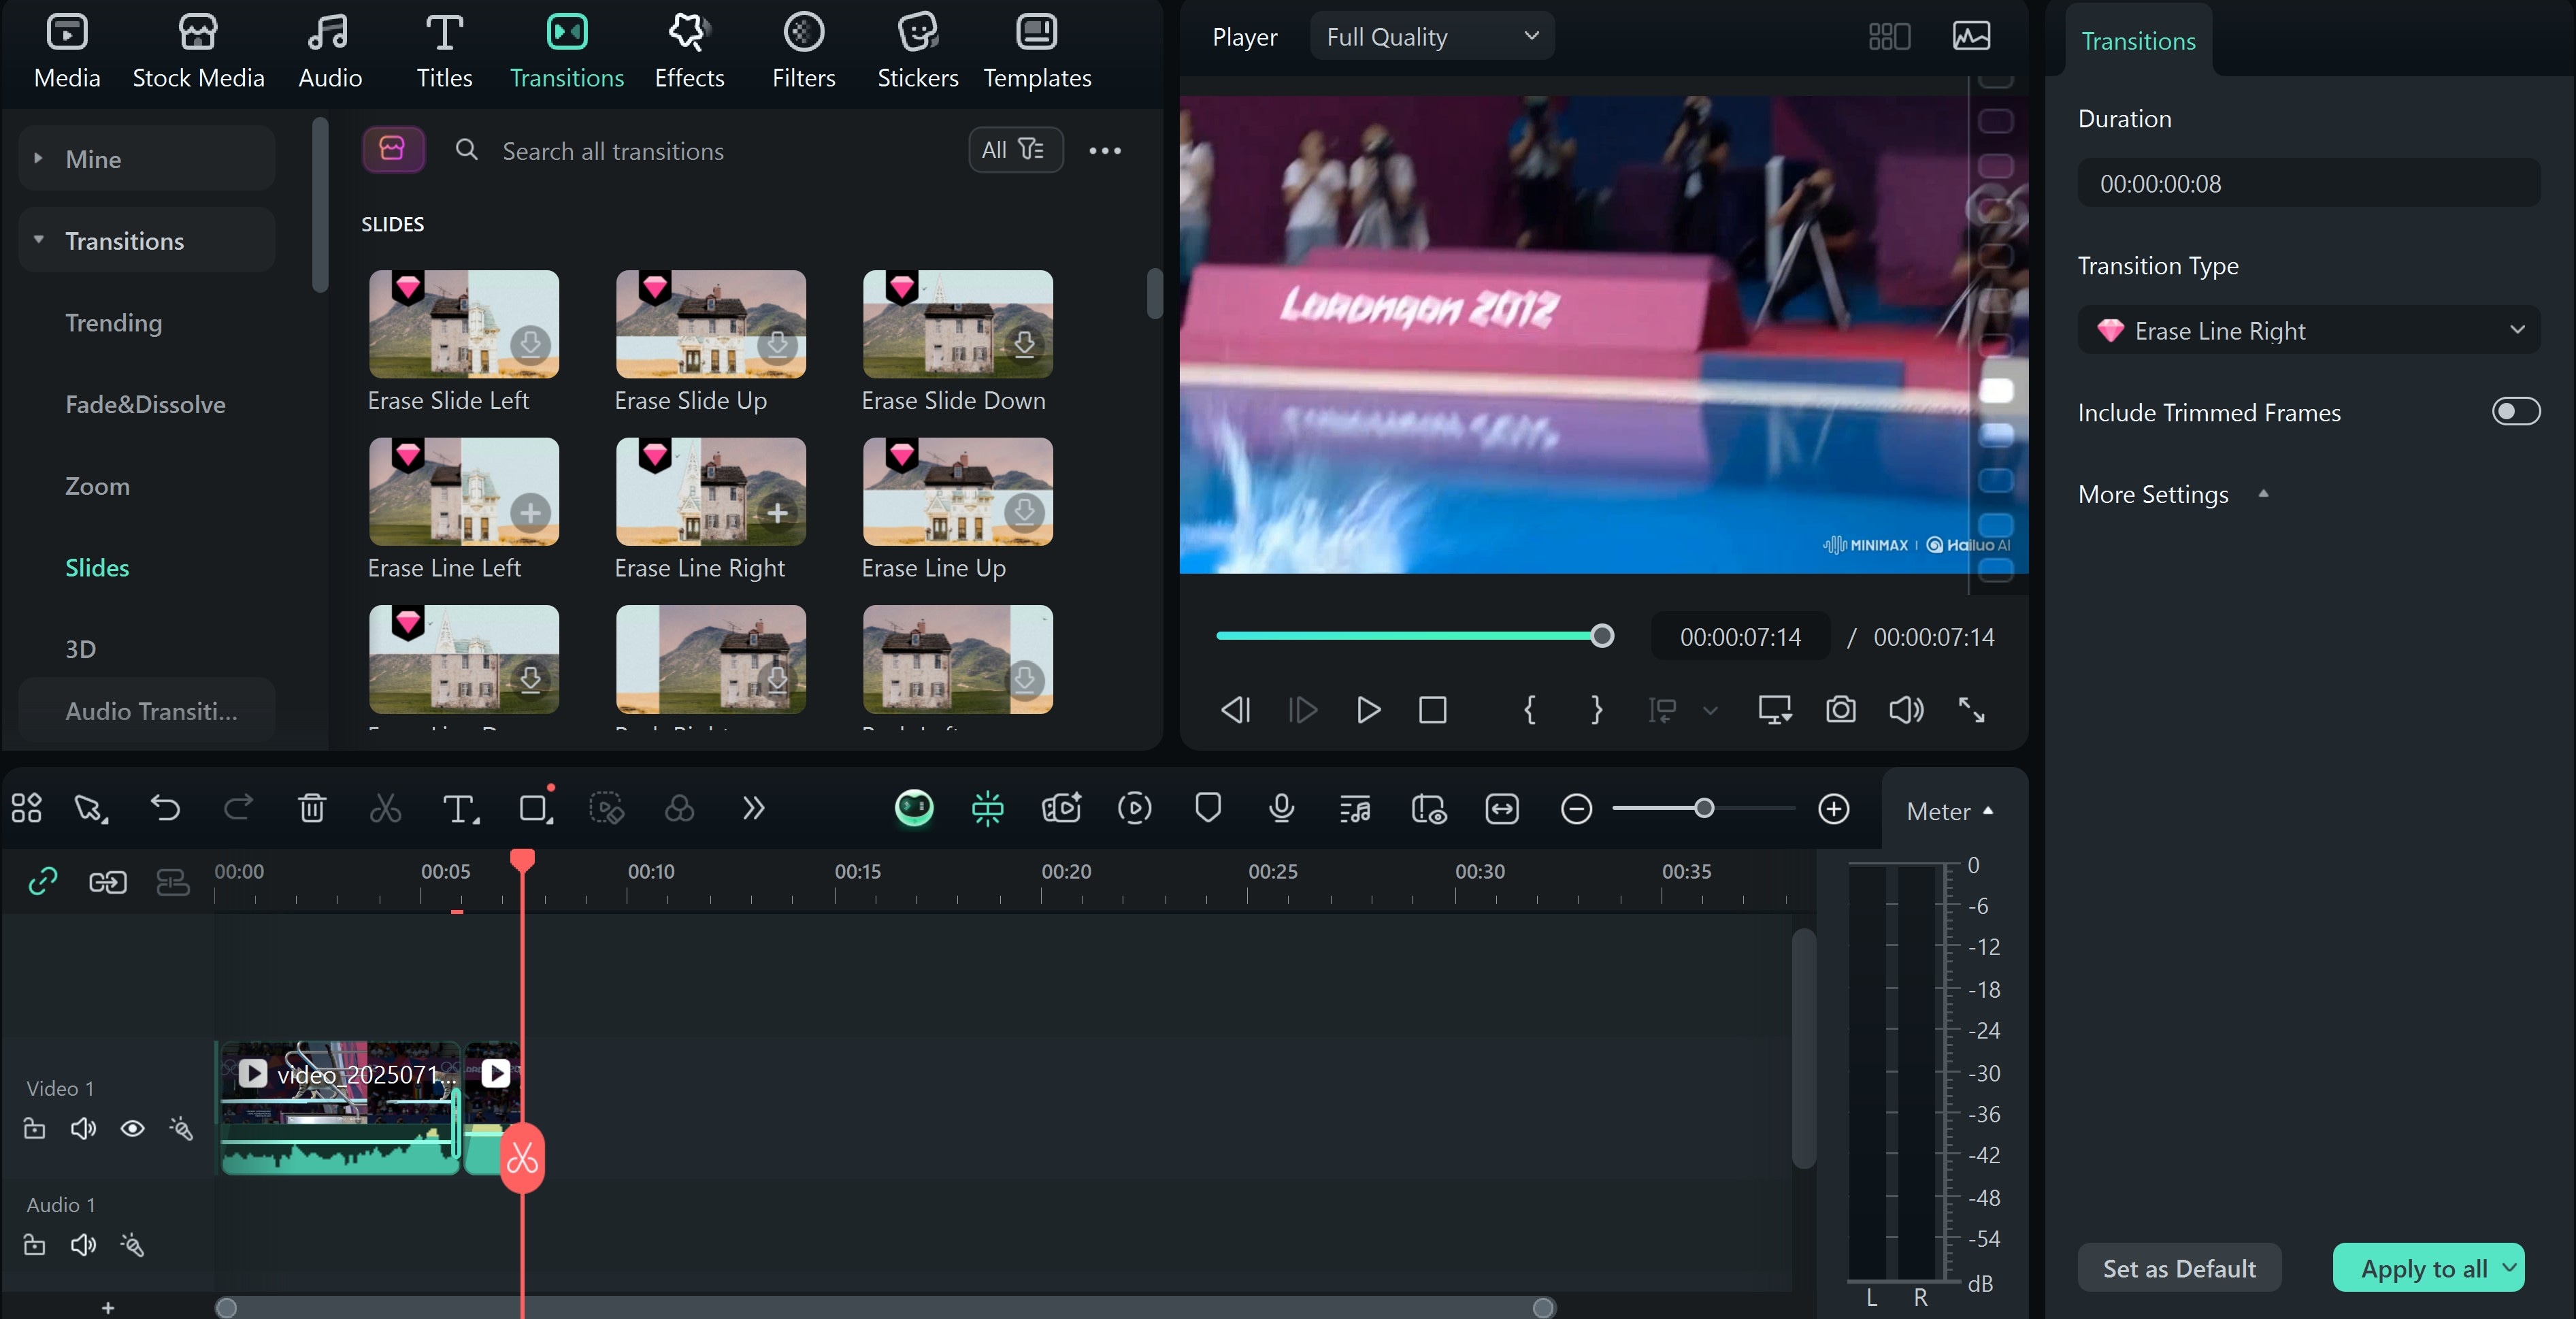The width and height of the screenshot is (2576, 1319).
Task: Click the Search all transitions field
Action: pos(700,151)
